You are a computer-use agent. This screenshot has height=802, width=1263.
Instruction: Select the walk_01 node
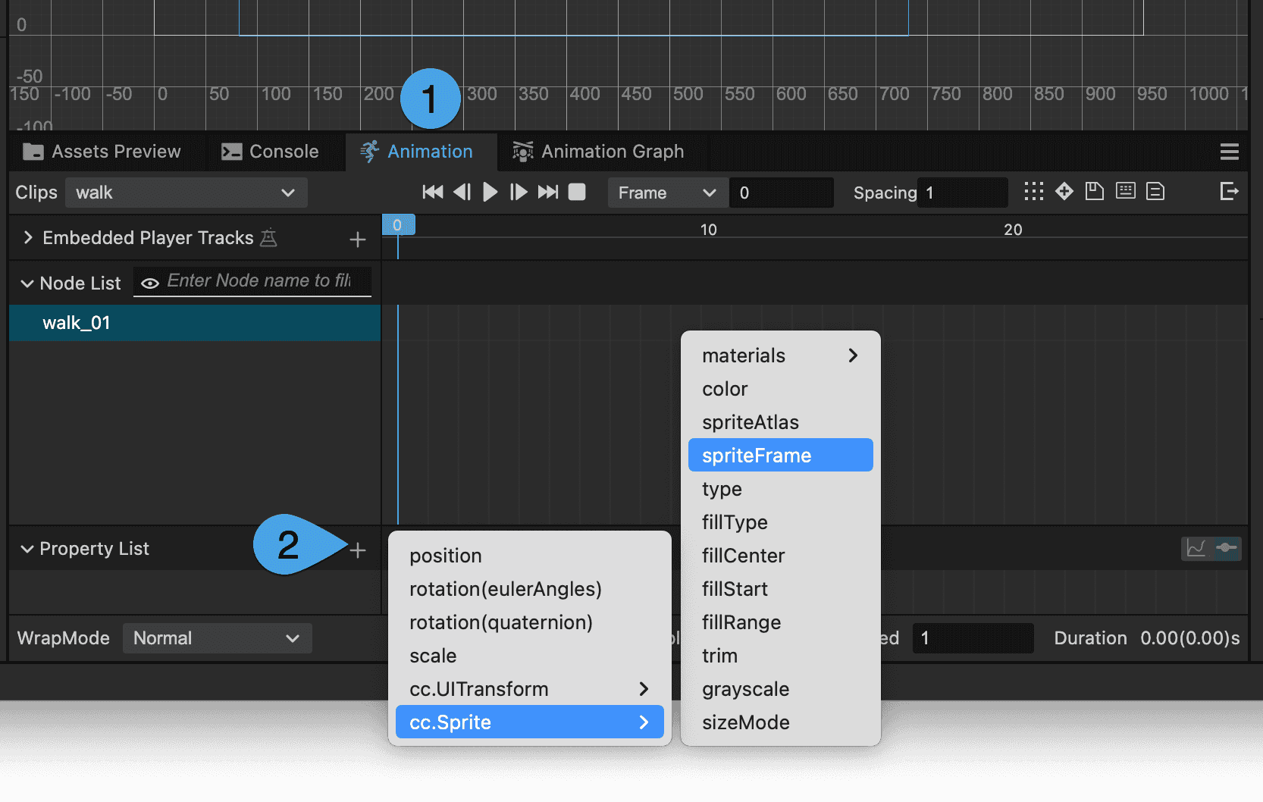[x=195, y=323]
